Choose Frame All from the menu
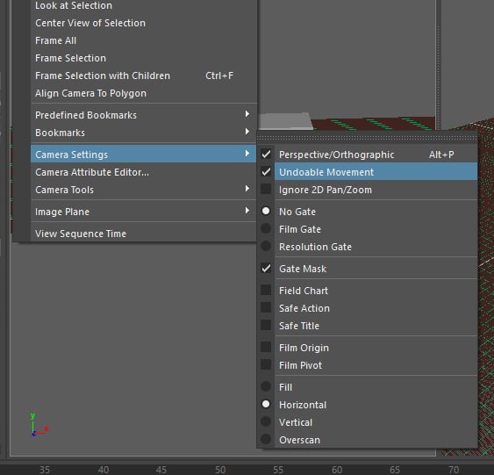The width and height of the screenshot is (494, 475). tap(144, 40)
